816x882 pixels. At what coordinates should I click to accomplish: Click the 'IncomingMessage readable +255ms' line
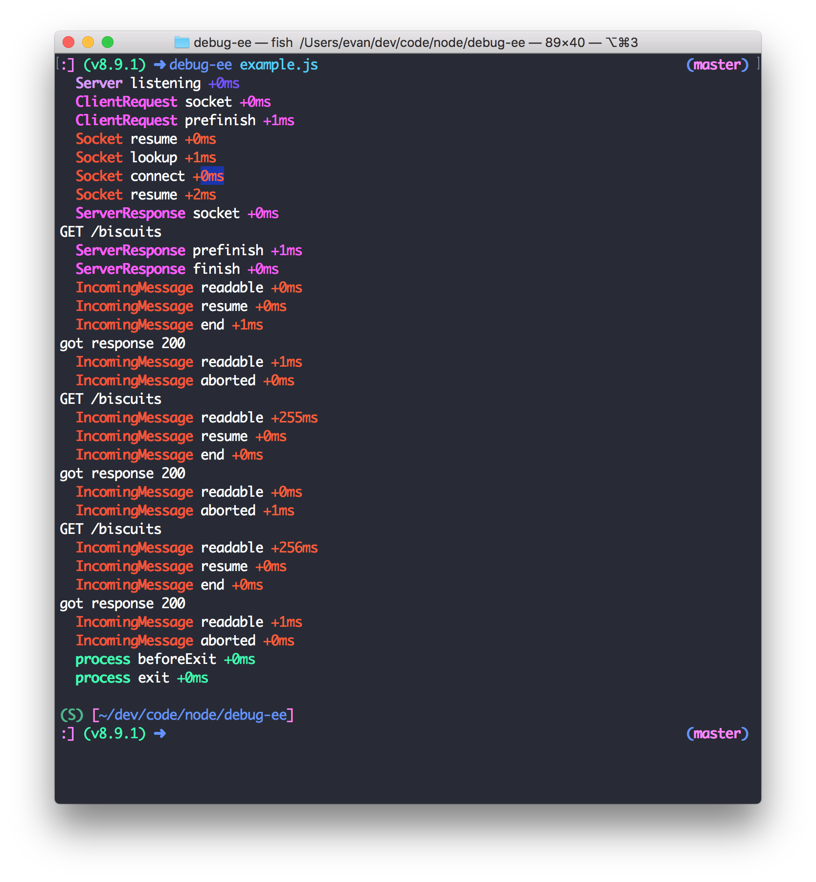pyautogui.click(x=197, y=418)
